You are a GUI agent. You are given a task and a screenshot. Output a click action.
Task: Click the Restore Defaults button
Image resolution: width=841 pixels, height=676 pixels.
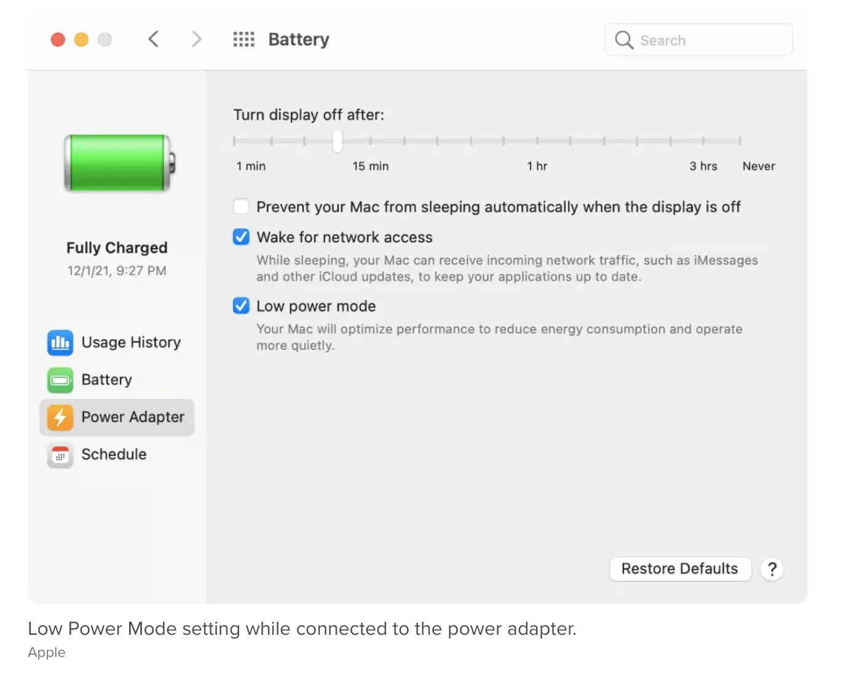pos(680,569)
